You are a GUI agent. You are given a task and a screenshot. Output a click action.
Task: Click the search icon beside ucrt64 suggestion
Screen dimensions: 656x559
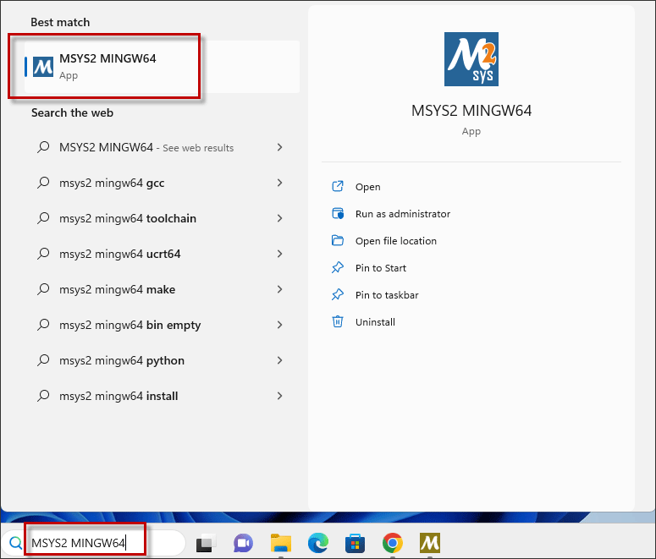point(43,254)
